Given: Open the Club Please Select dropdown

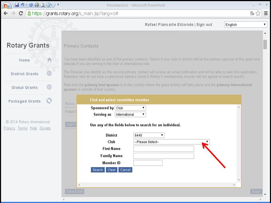Looking at the screenshot, I should click(171, 142).
